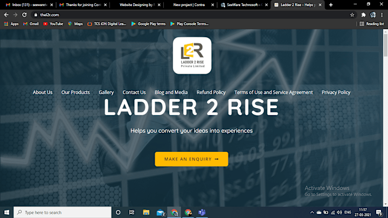Open the Our Products page
This screenshot has width=388, height=218.
[75, 93]
